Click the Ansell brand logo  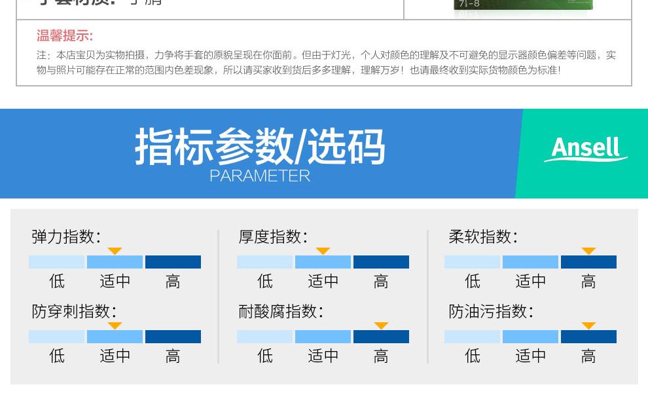click(586, 149)
